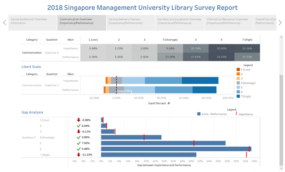Select 1 (Low) legend color swatch

click(238, 70)
